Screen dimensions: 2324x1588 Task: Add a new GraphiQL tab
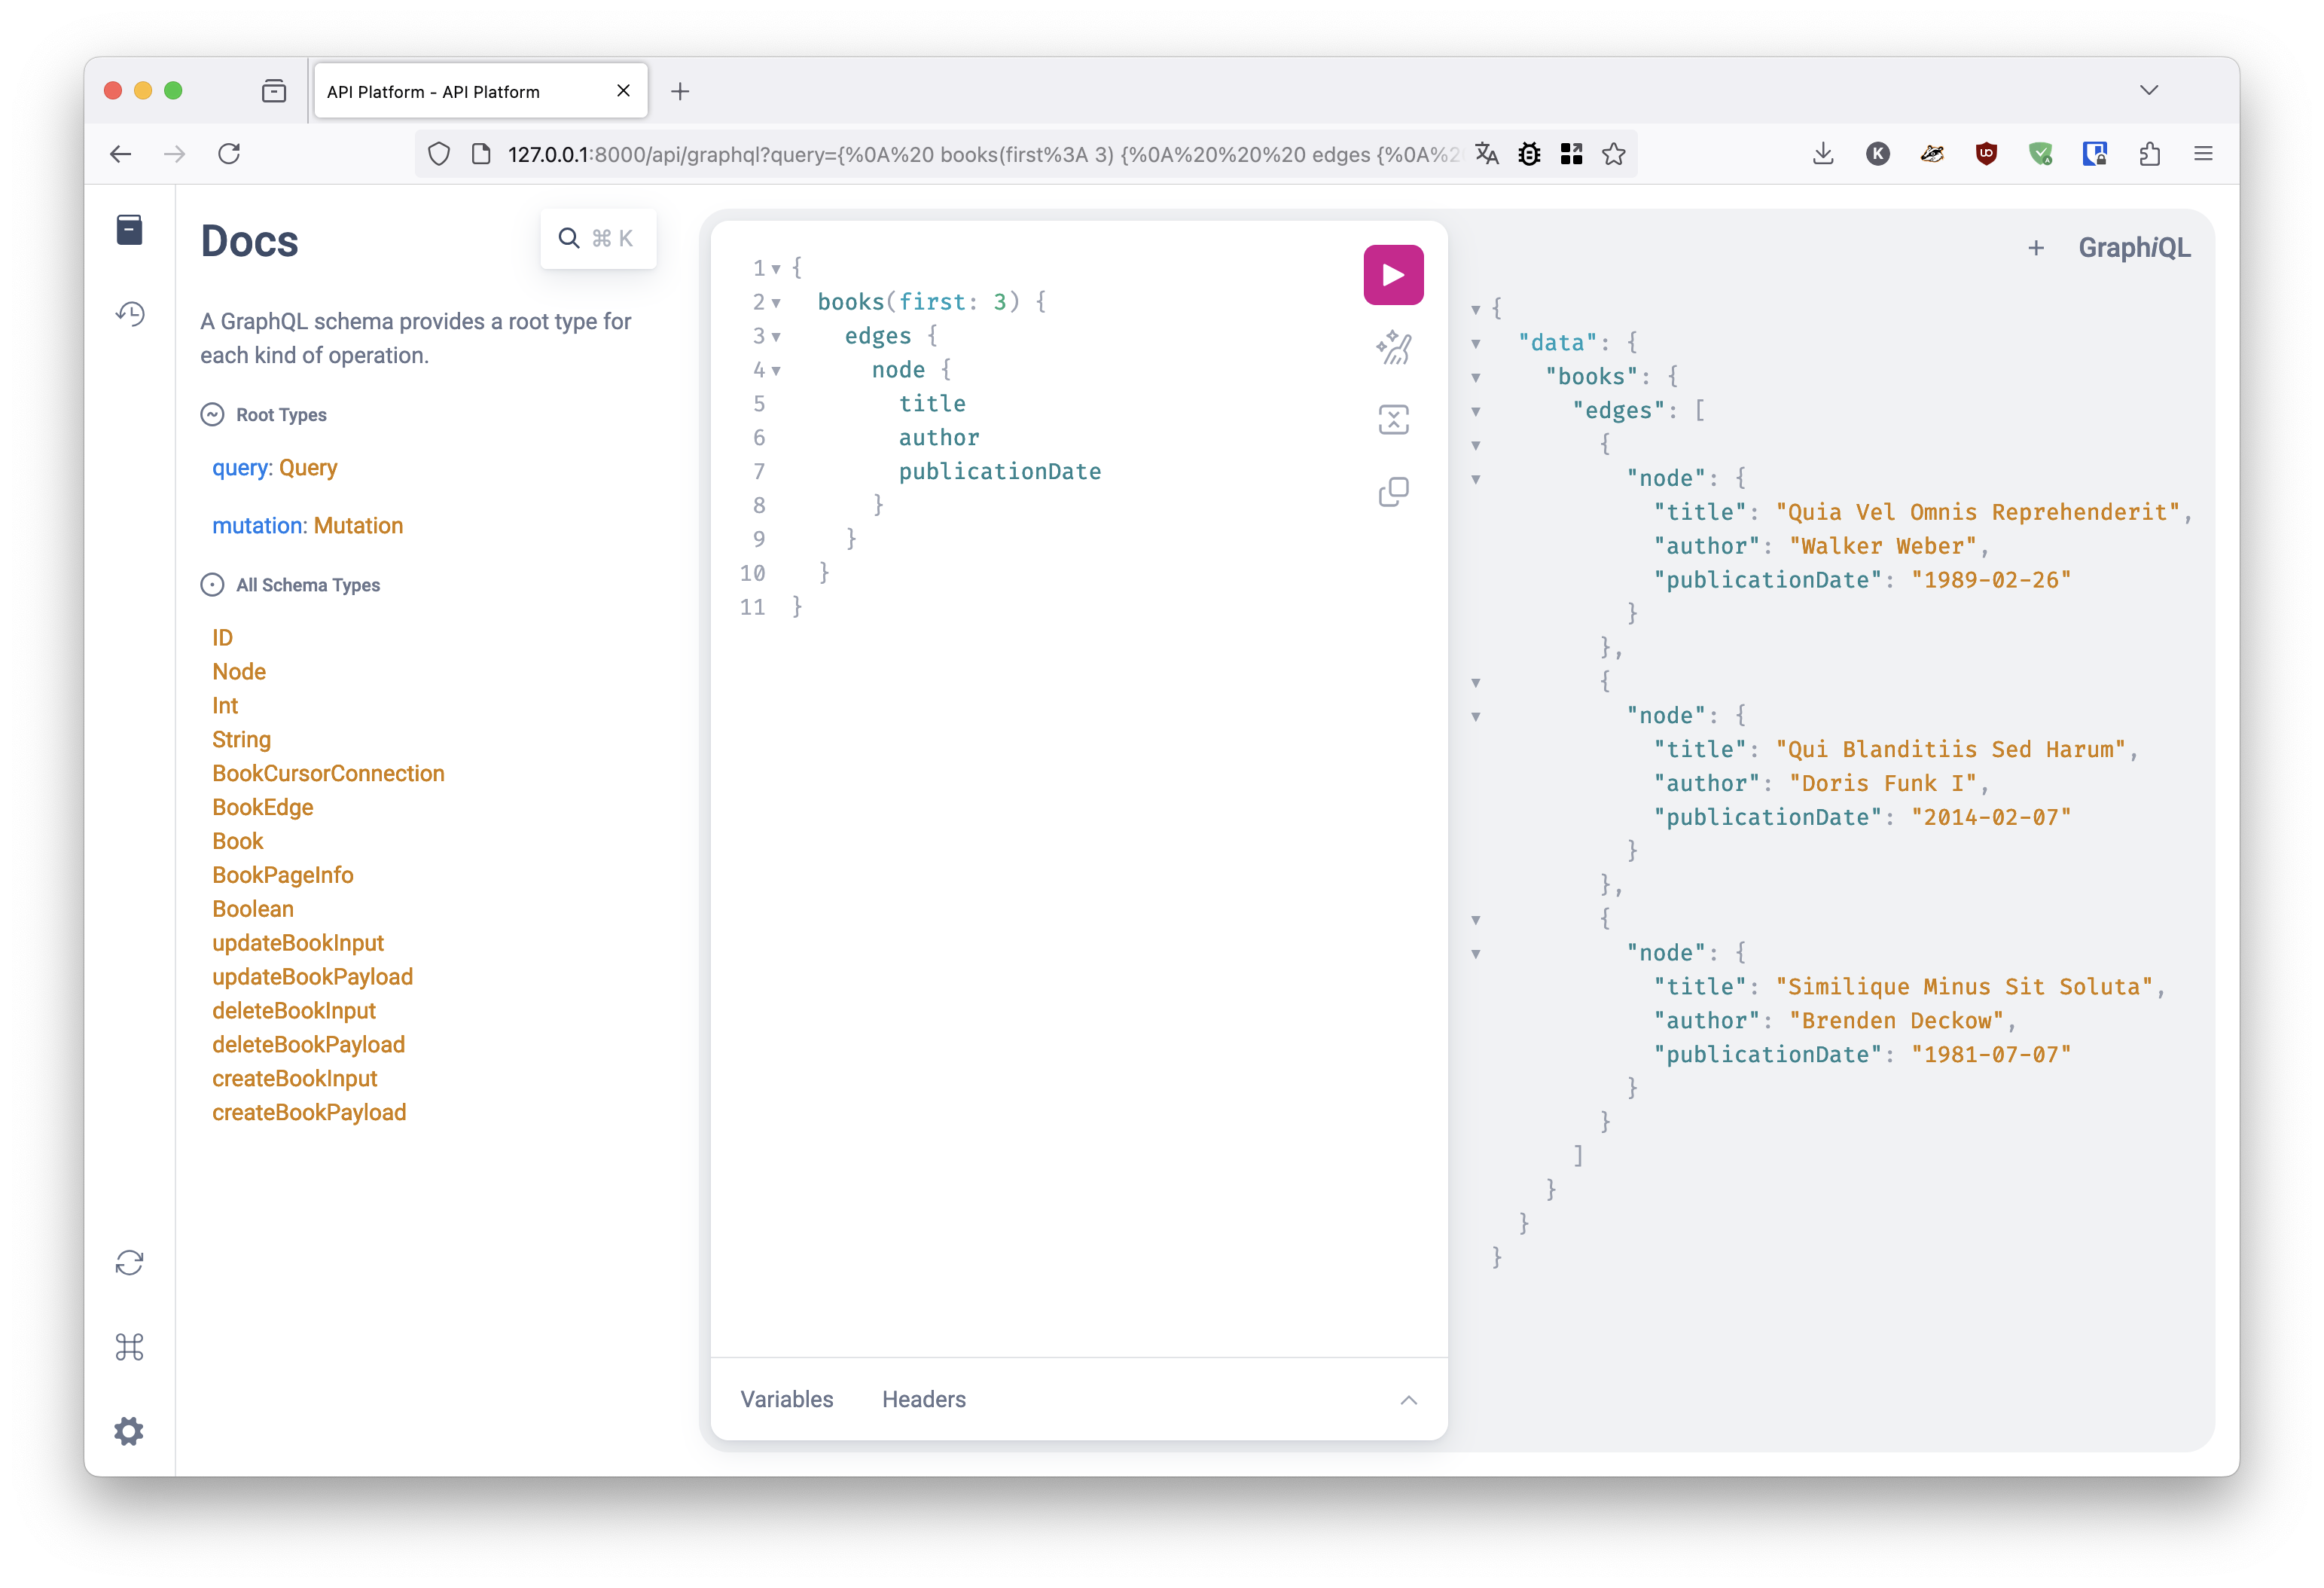tap(2036, 247)
